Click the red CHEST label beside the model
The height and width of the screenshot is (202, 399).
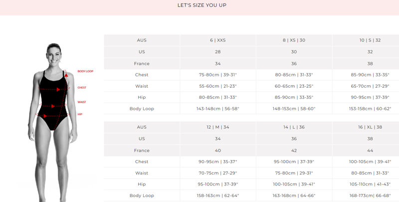tap(82, 88)
